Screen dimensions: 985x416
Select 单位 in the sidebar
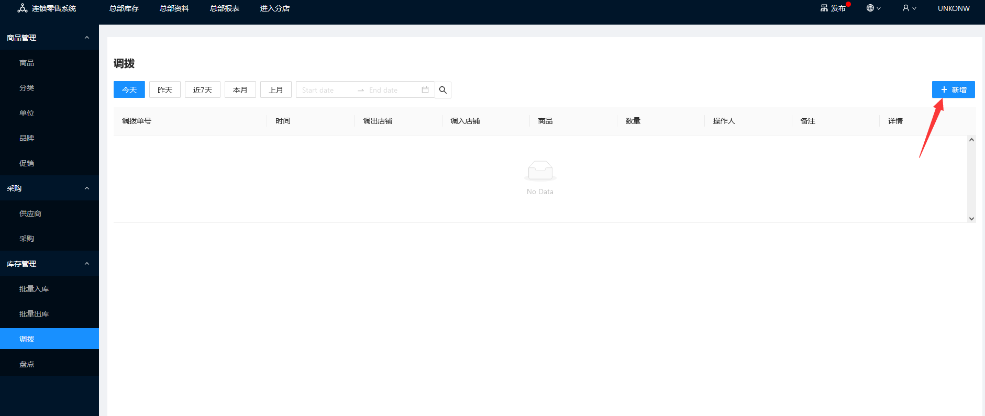click(49, 113)
